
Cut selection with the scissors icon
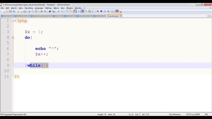click(29, 12)
